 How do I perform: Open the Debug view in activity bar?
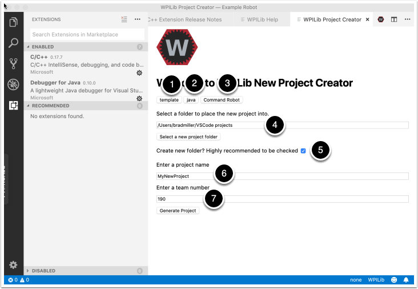point(13,85)
